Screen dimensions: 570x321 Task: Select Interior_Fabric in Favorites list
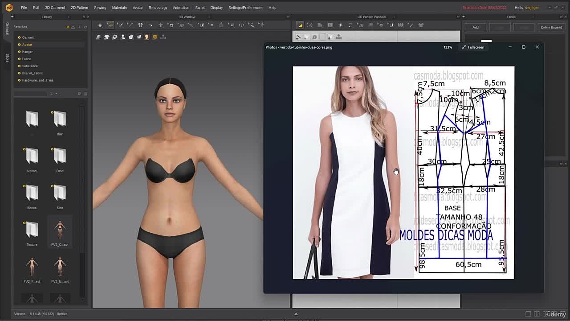33,73
